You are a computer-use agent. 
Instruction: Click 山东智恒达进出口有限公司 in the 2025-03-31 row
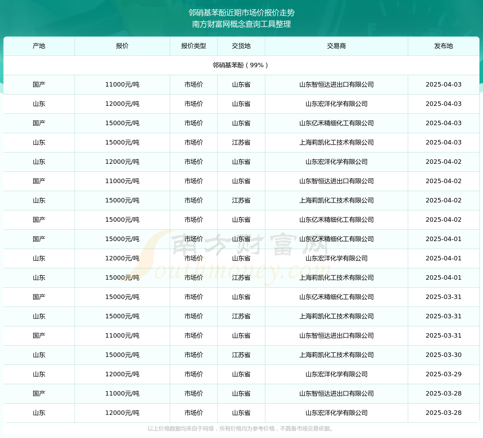coord(336,336)
